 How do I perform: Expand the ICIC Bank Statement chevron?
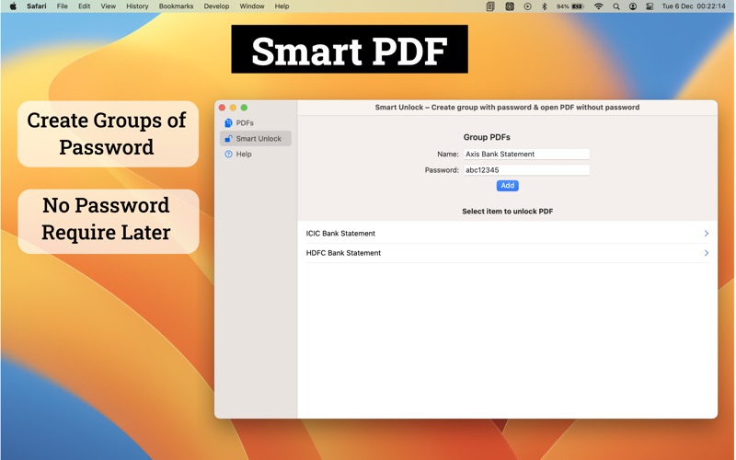click(707, 234)
